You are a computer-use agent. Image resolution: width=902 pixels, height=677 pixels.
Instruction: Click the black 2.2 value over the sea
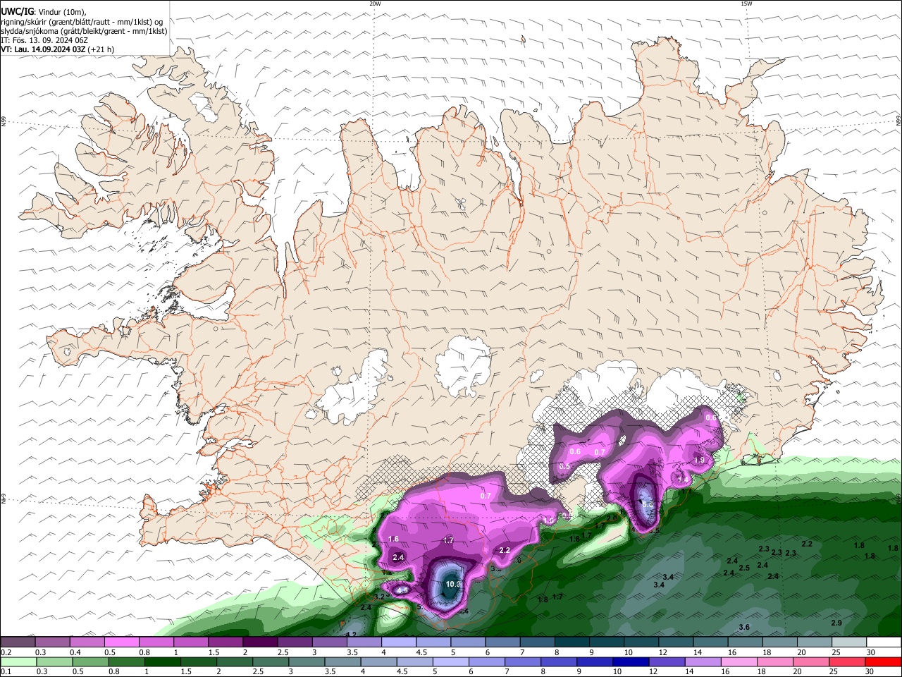(807, 544)
